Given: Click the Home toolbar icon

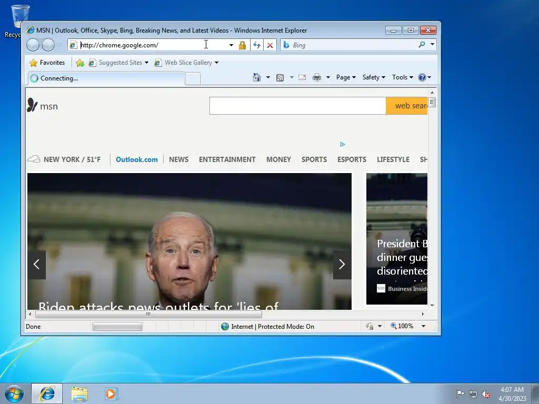Looking at the screenshot, I should pyautogui.click(x=257, y=77).
